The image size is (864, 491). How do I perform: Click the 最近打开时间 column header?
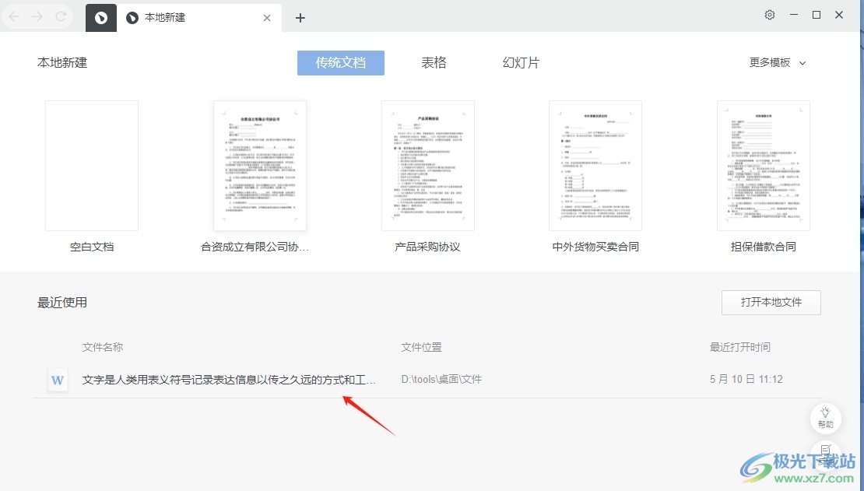coord(740,347)
